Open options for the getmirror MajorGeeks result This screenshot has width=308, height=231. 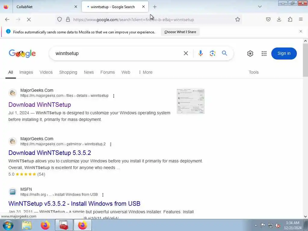[x=111, y=144]
